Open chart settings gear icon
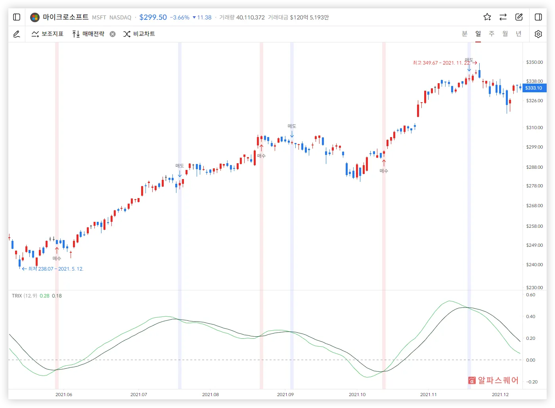Screen dimensions: 555x408 click(538, 34)
